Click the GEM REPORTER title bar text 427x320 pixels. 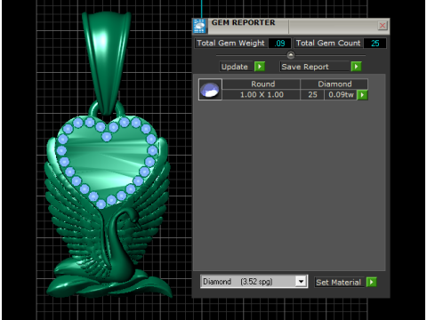tap(243, 22)
